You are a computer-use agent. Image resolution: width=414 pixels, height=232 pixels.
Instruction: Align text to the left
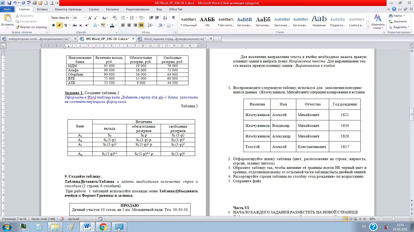pos(123,25)
